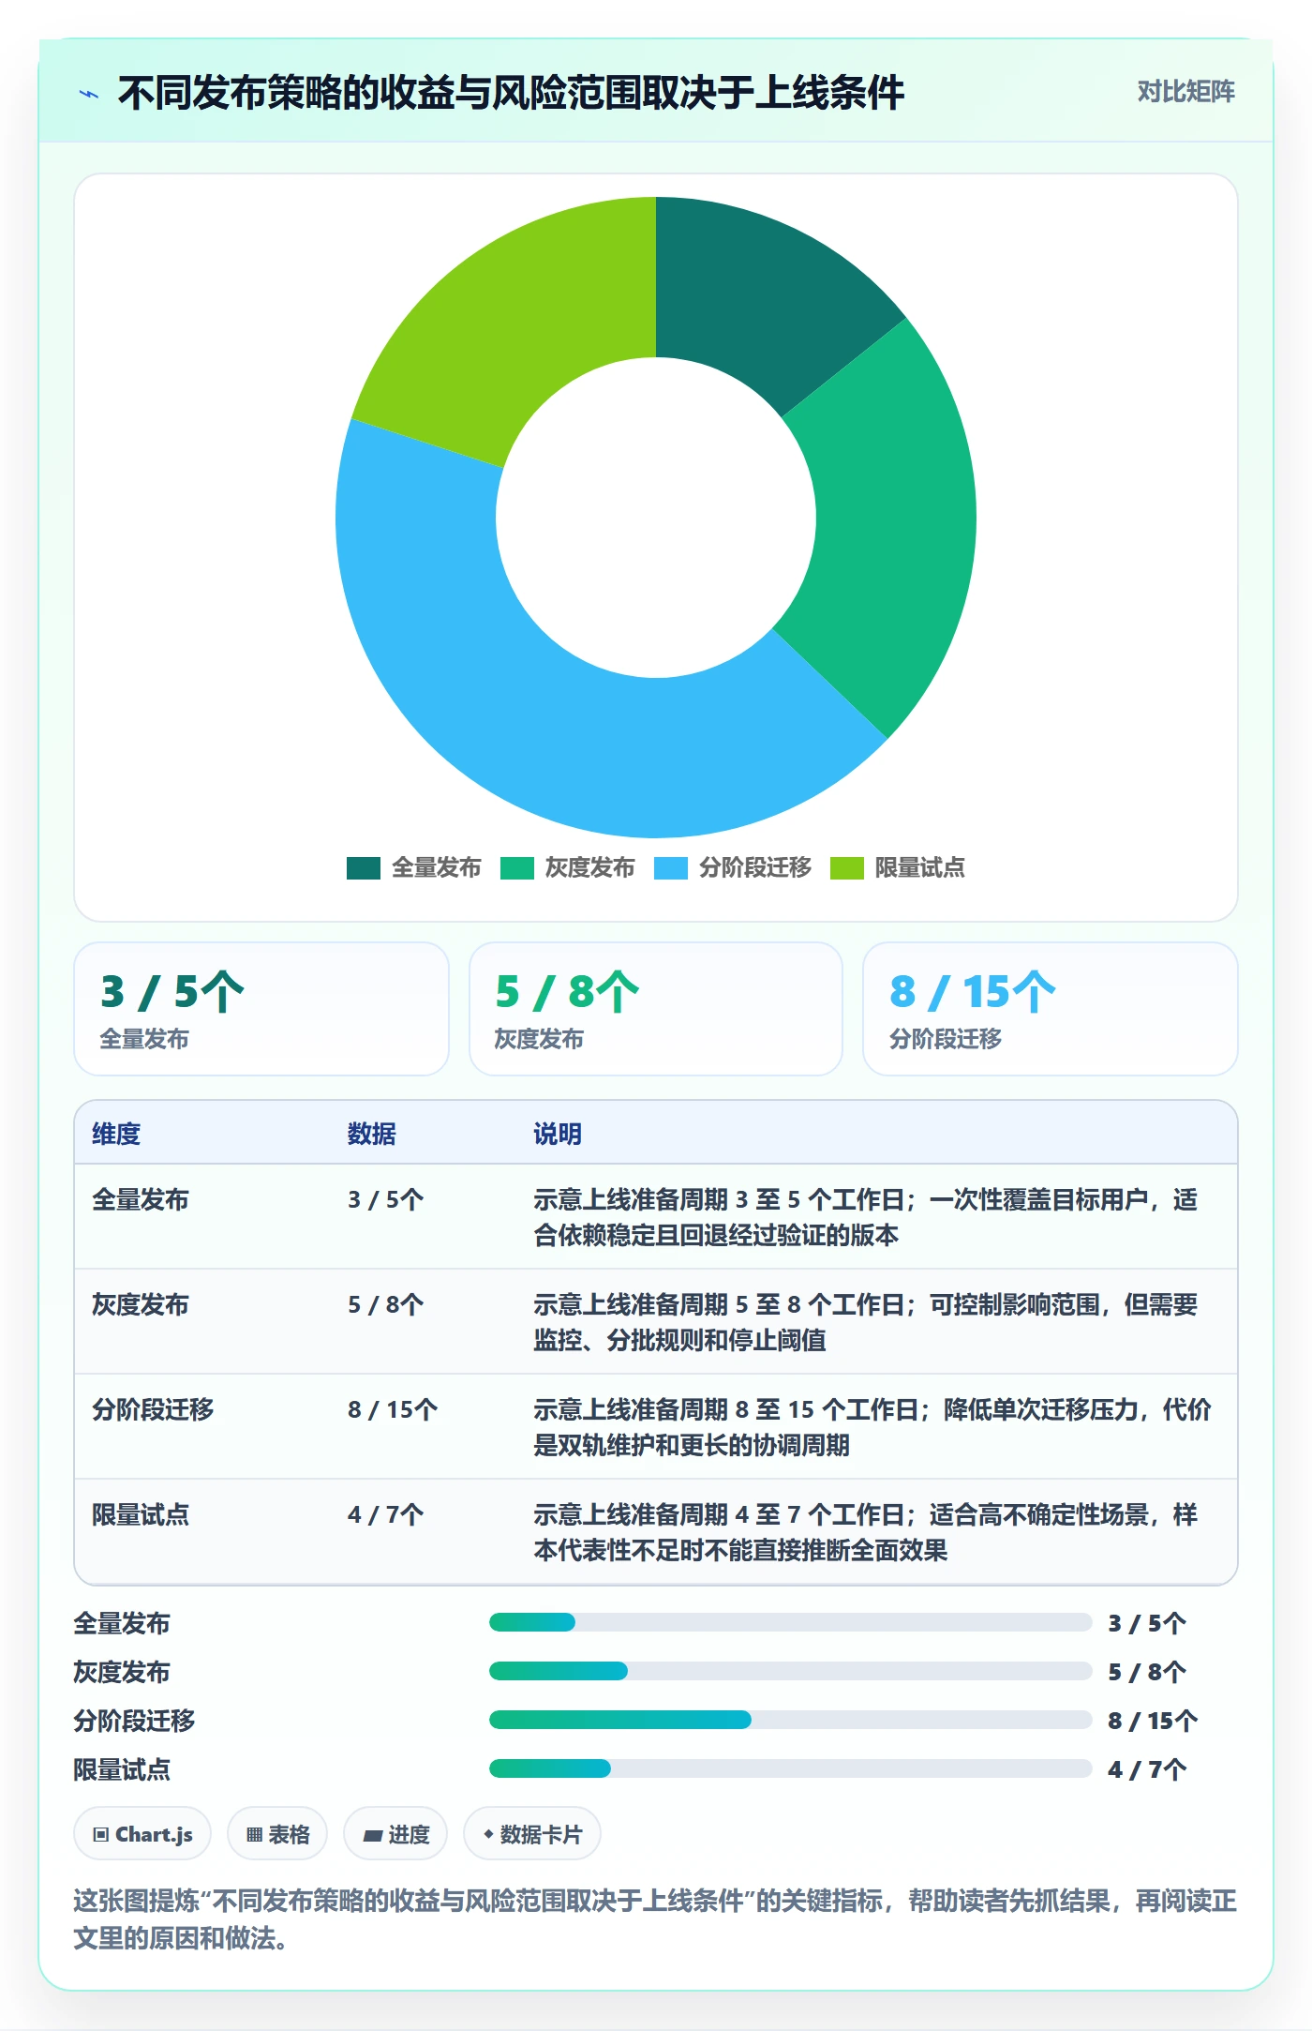Select the 5 / 8个 灰度发布 card
Viewport: 1312px width, 2031px height.
656,1009
